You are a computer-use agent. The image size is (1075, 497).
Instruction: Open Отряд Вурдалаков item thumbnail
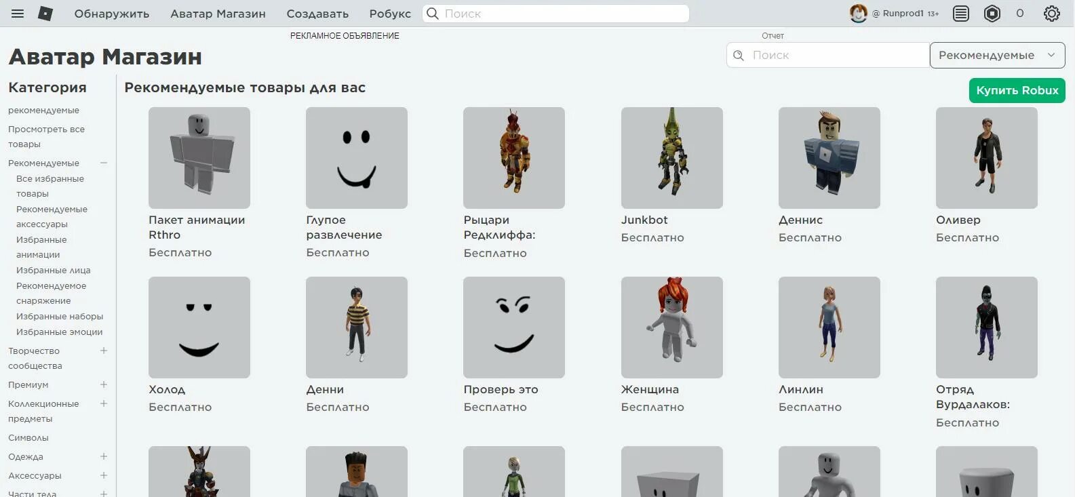[x=987, y=327]
